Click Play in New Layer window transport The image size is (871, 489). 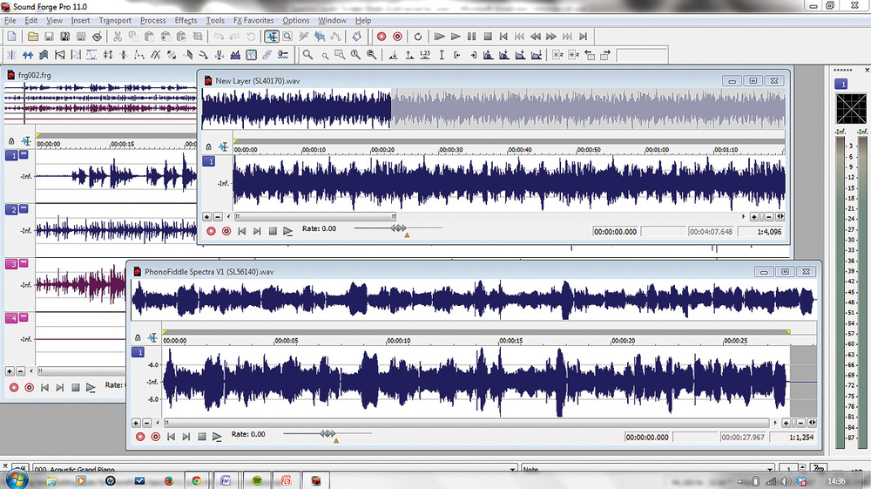[287, 231]
